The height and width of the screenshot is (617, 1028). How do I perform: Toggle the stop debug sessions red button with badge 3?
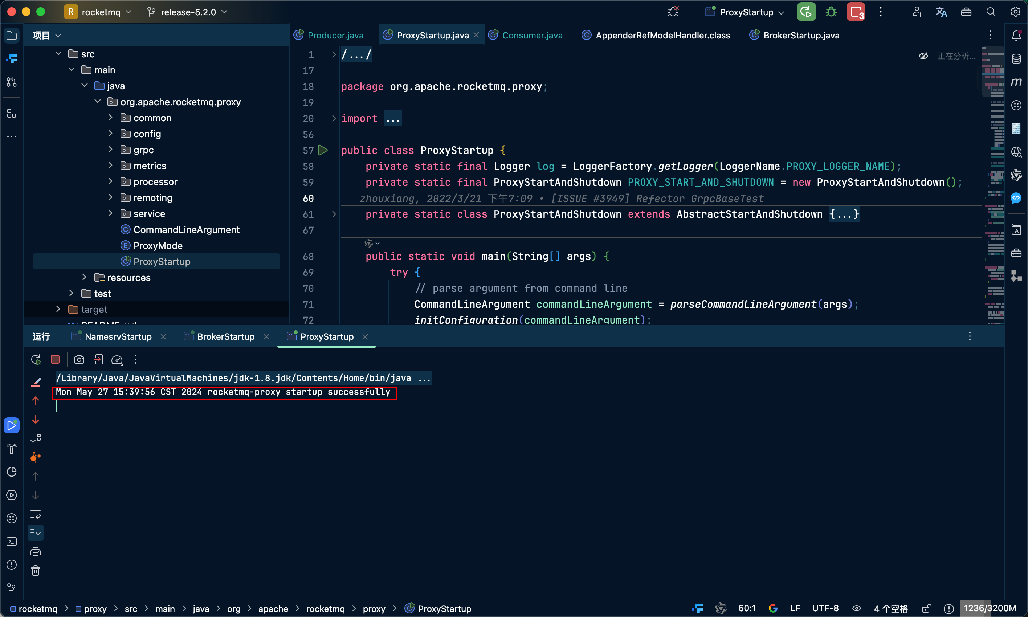[x=856, y=12]
